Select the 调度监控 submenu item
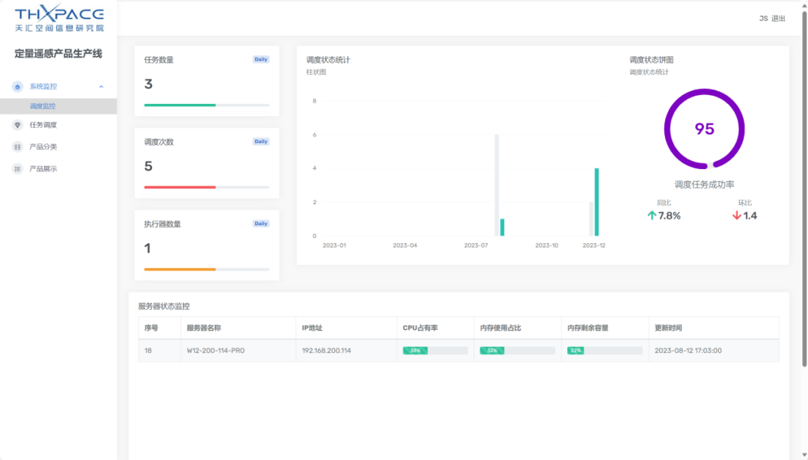This screenshot has height=460, width=808. 43,106
